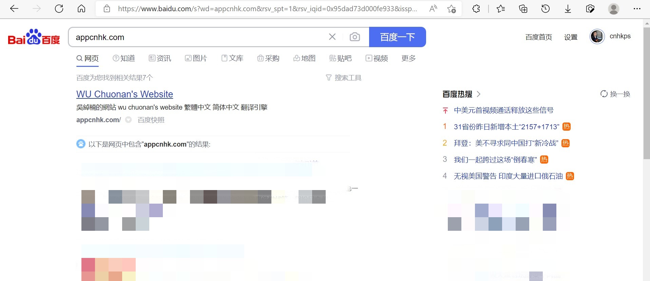Open the browser profile avatar
This screenshot has height=281, width=650.
point(613,9)
